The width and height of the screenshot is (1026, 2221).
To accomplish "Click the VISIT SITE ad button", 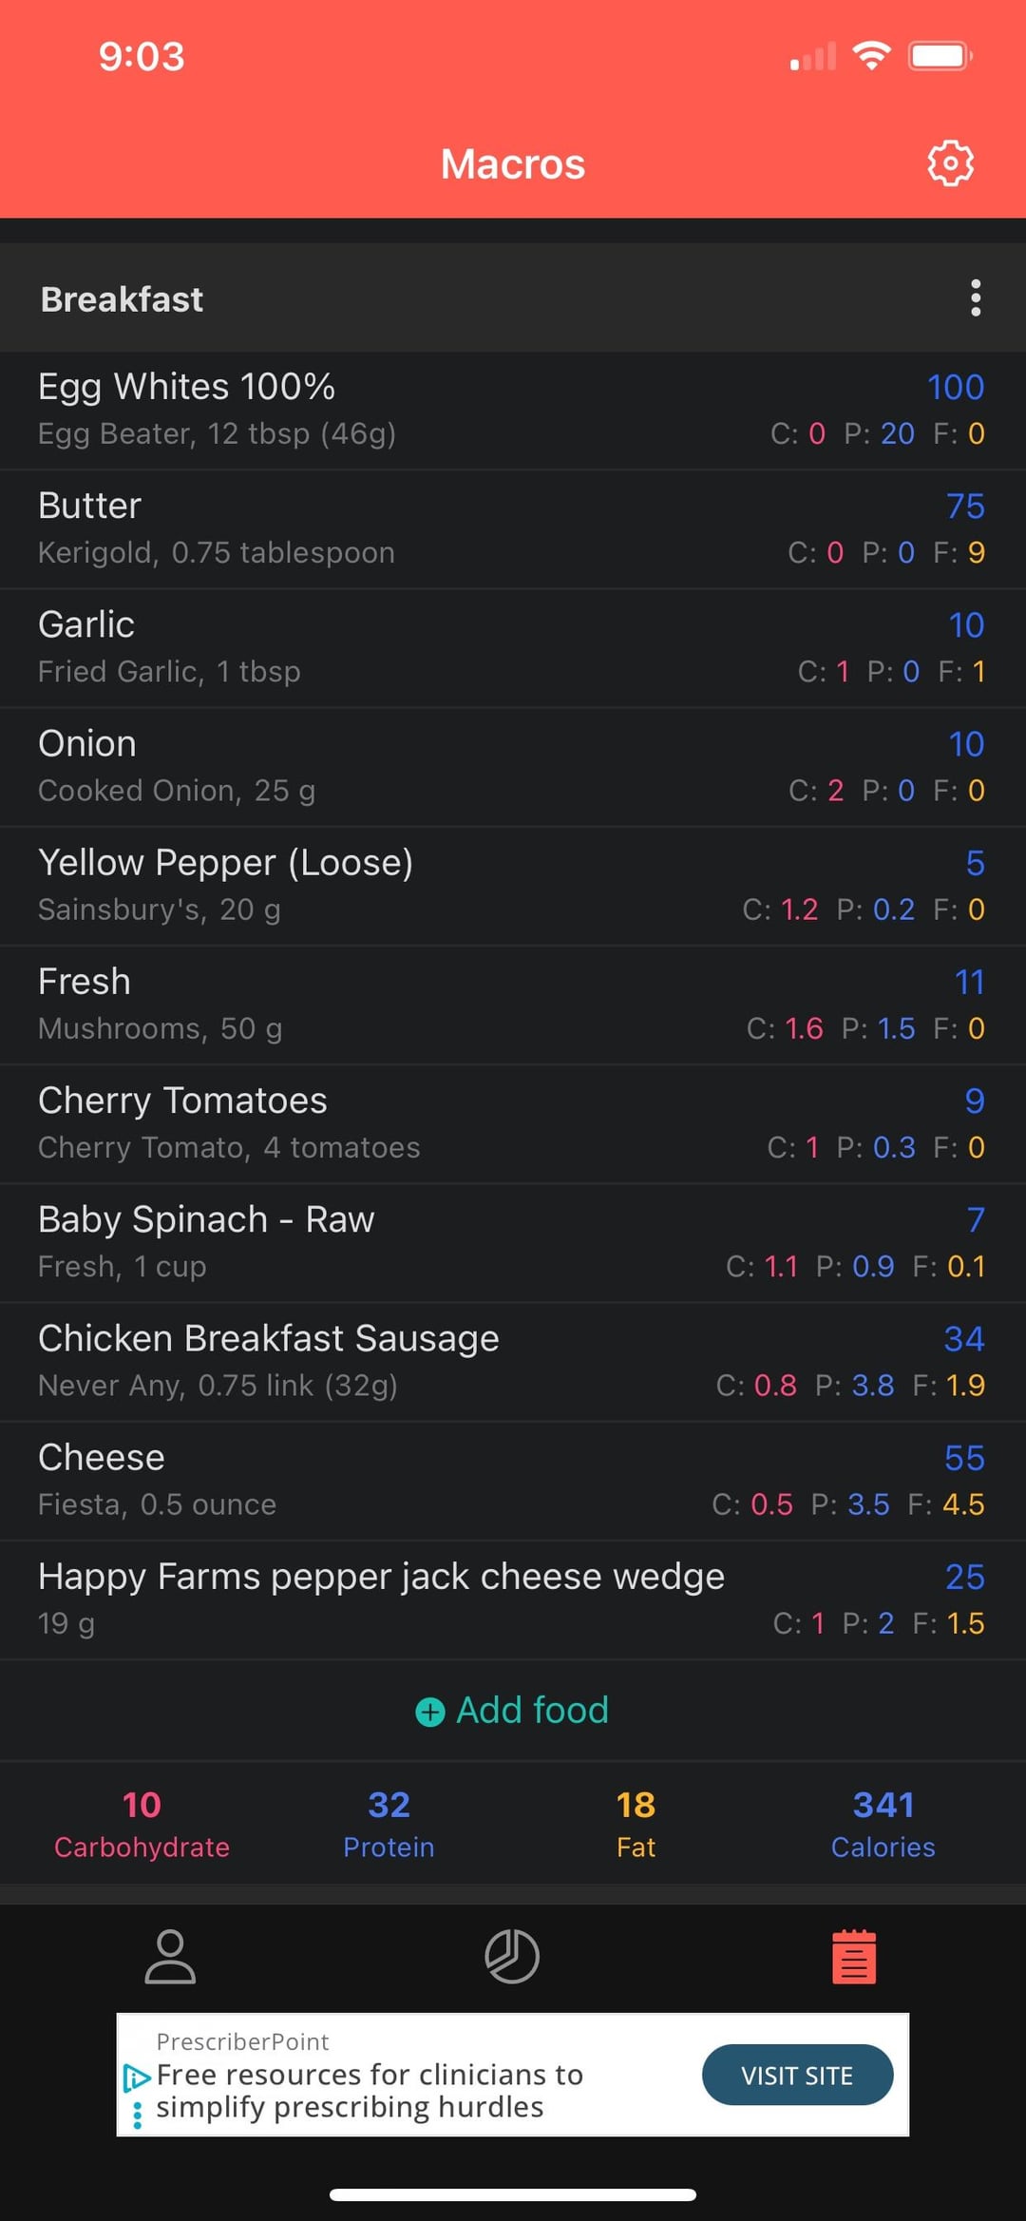I will 797,2075.
